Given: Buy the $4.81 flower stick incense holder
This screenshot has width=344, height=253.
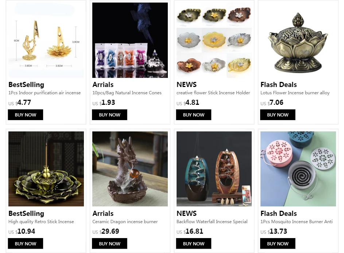Looking at the screenshot, I should point(193,115).
